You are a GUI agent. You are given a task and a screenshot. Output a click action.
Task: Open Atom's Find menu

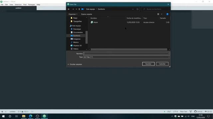25,5
